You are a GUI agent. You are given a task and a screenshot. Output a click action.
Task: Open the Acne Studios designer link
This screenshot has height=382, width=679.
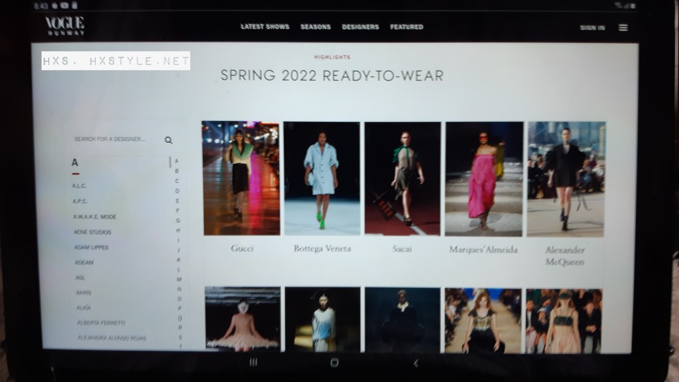pos(92,232)
